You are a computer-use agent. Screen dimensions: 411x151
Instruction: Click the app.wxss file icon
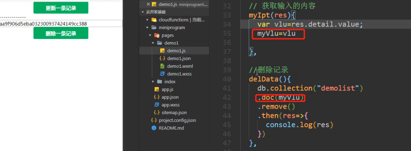pos(157,105)
